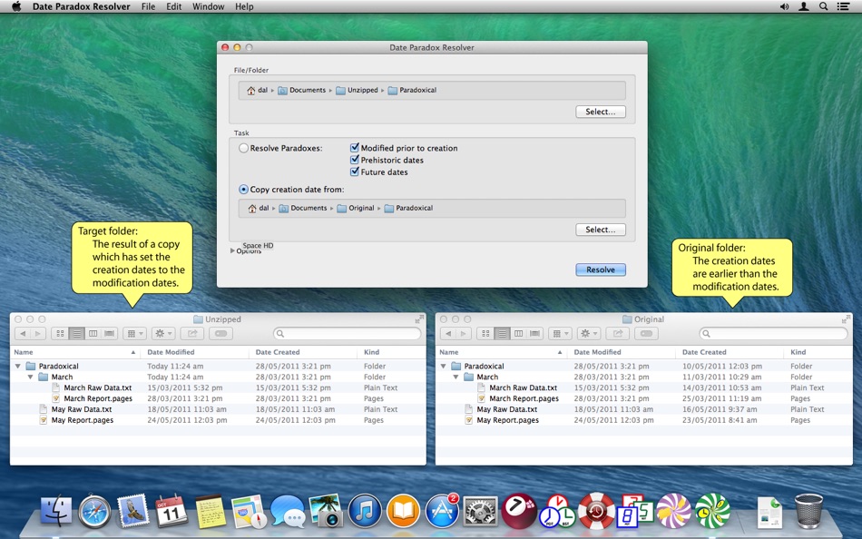The width and height of the screenshot is (862, 539).
Task: Launch iTunes from the dock
Action: 365,512
